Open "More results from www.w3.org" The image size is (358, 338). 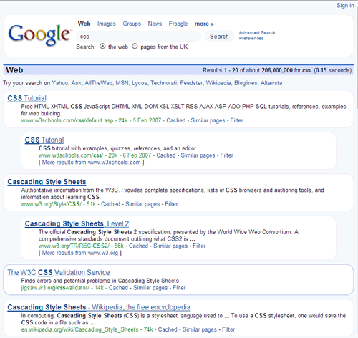tap(80, 253)
